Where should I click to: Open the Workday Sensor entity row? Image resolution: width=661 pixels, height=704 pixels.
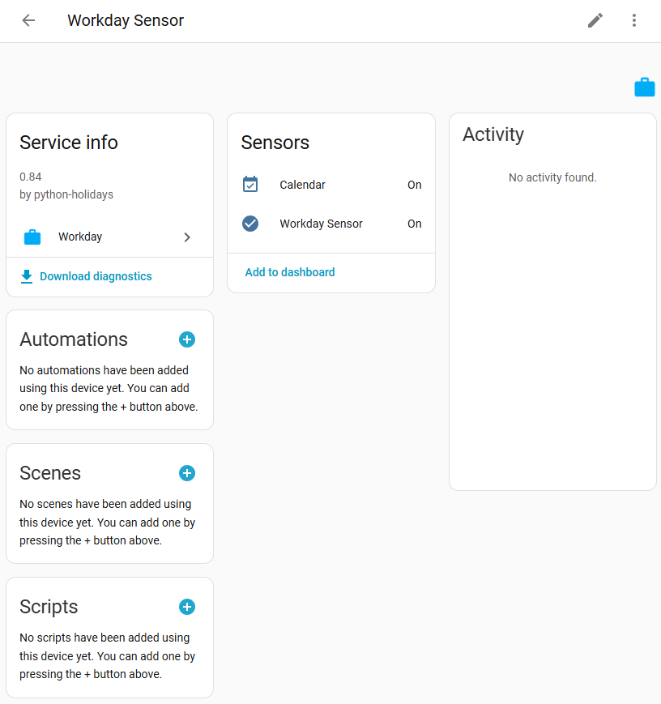(322, 224)
